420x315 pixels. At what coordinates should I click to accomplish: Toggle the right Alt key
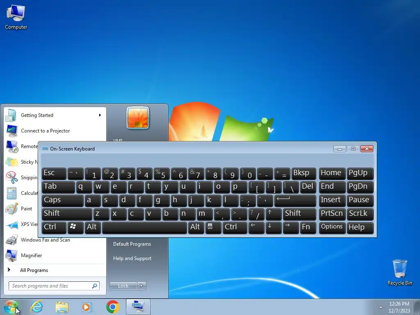(x=196, y=228)
